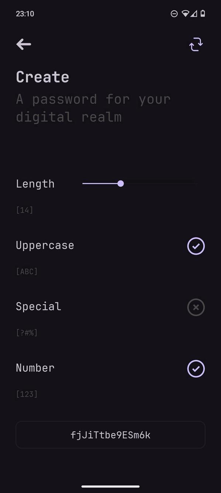Select the generated password fjJiTtbe9ESm6k

click(x=110, y=435)
